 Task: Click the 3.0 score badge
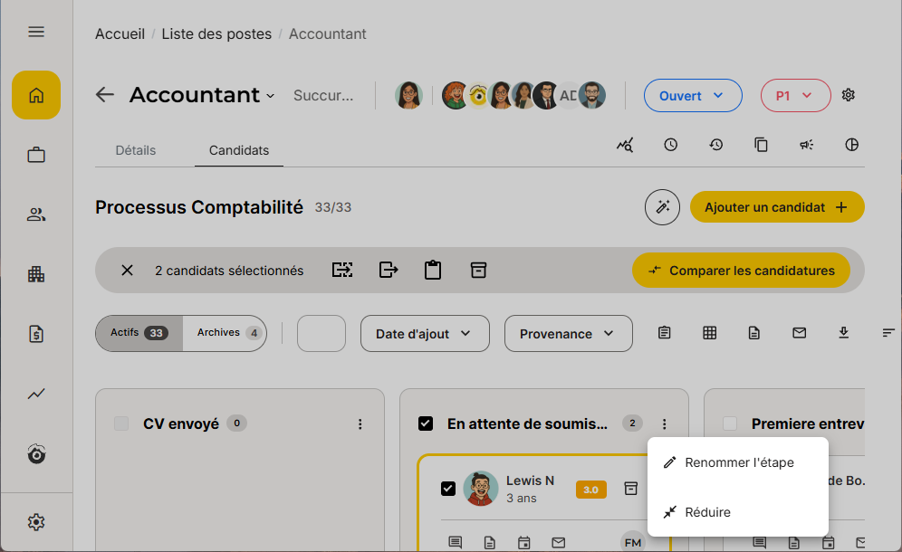(x=590, y=490)
